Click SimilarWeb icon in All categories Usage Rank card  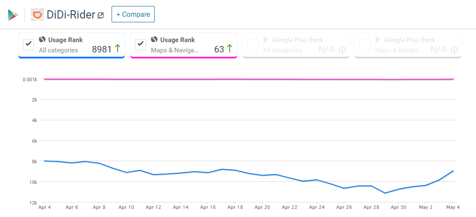point(42,40)
